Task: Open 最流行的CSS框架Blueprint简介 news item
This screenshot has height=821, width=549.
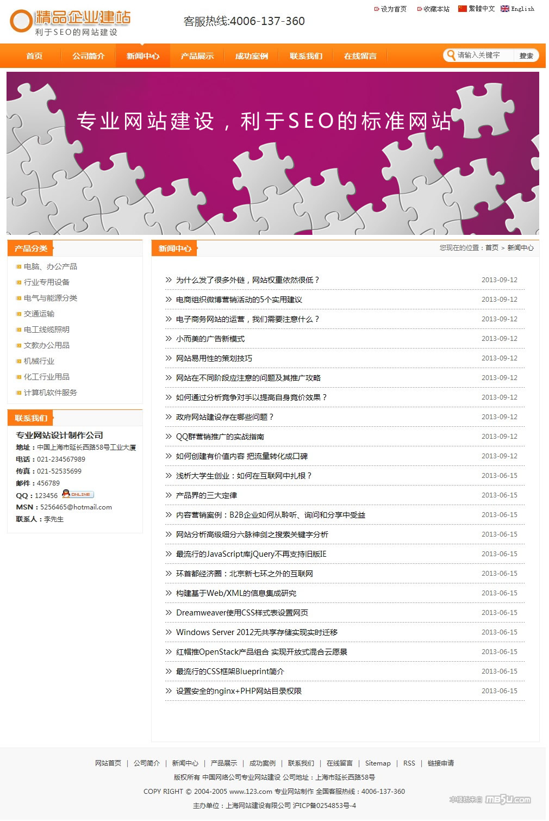Action: click(x=229, y=671)
